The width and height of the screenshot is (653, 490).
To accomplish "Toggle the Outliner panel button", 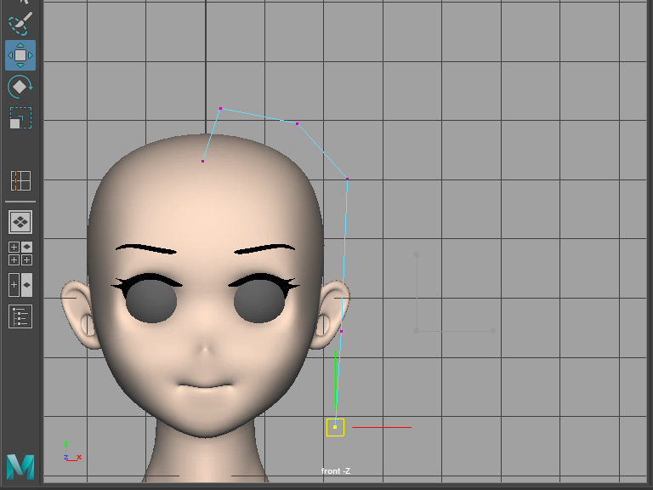I will 20,316.
